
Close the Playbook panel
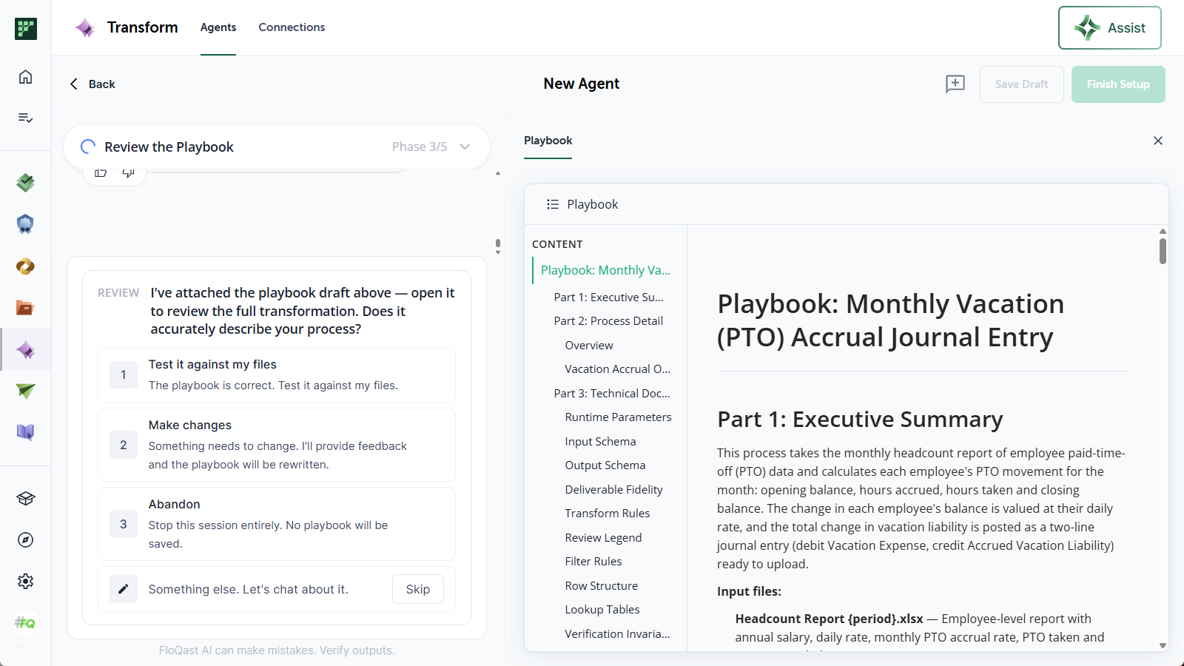point(1158,141)
